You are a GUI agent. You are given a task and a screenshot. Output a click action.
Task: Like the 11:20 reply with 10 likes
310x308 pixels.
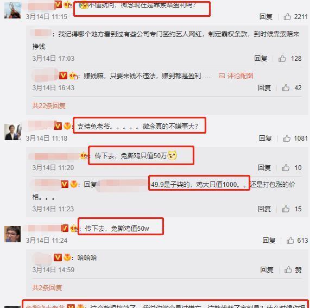pos(286,167)
